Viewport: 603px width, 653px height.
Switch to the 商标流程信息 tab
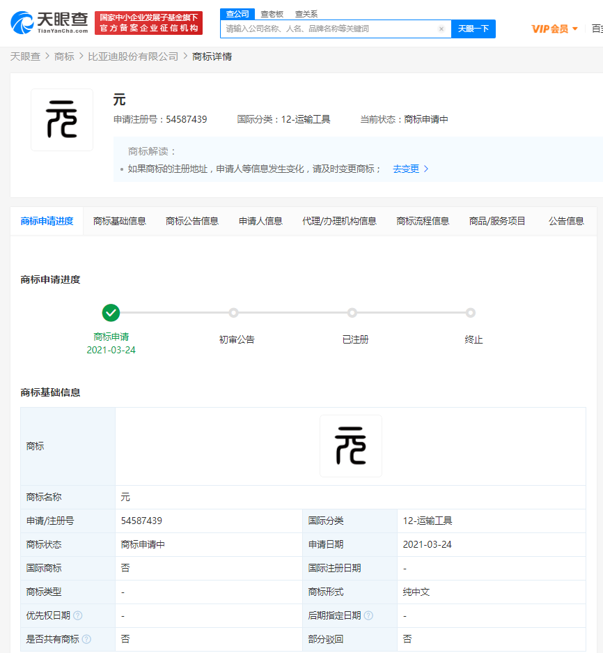pyautogui.click(x=423, y=221)
